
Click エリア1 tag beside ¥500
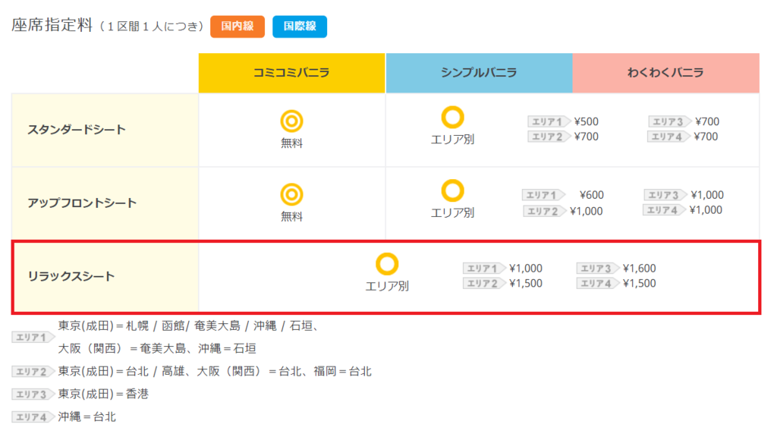pos(549,121)
